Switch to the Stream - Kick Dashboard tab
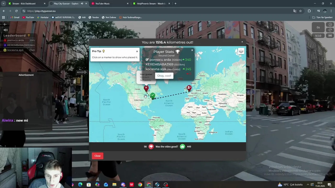This screenshot has width=335, height=188. (26, 4)
